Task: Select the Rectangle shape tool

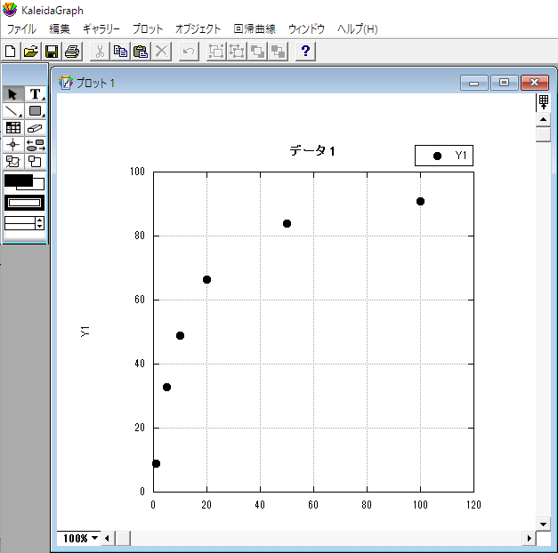Action: (x=36, y=111)
